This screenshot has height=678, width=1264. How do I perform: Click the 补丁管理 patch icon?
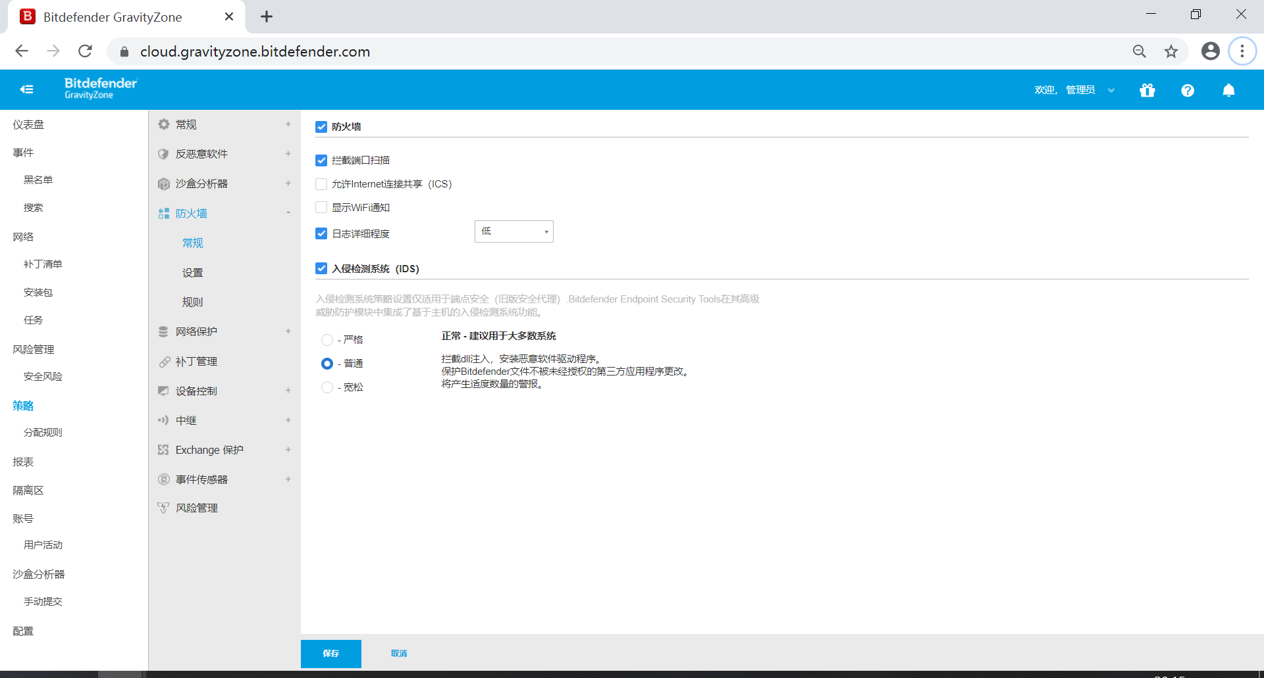tap(163, 361)
